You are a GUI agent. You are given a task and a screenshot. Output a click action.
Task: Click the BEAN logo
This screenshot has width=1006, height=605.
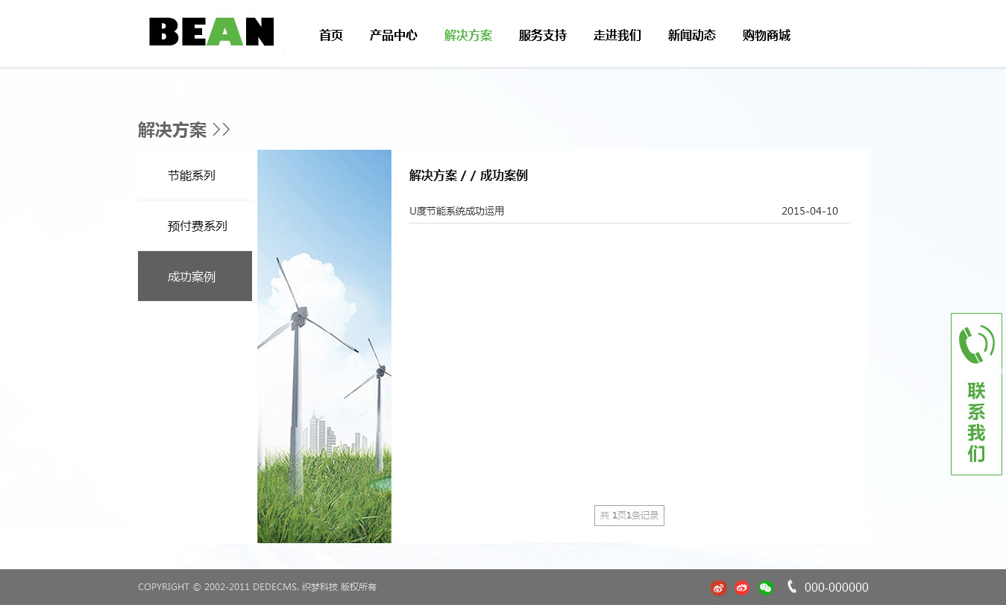pyautogui.click(x=211, y=32)
